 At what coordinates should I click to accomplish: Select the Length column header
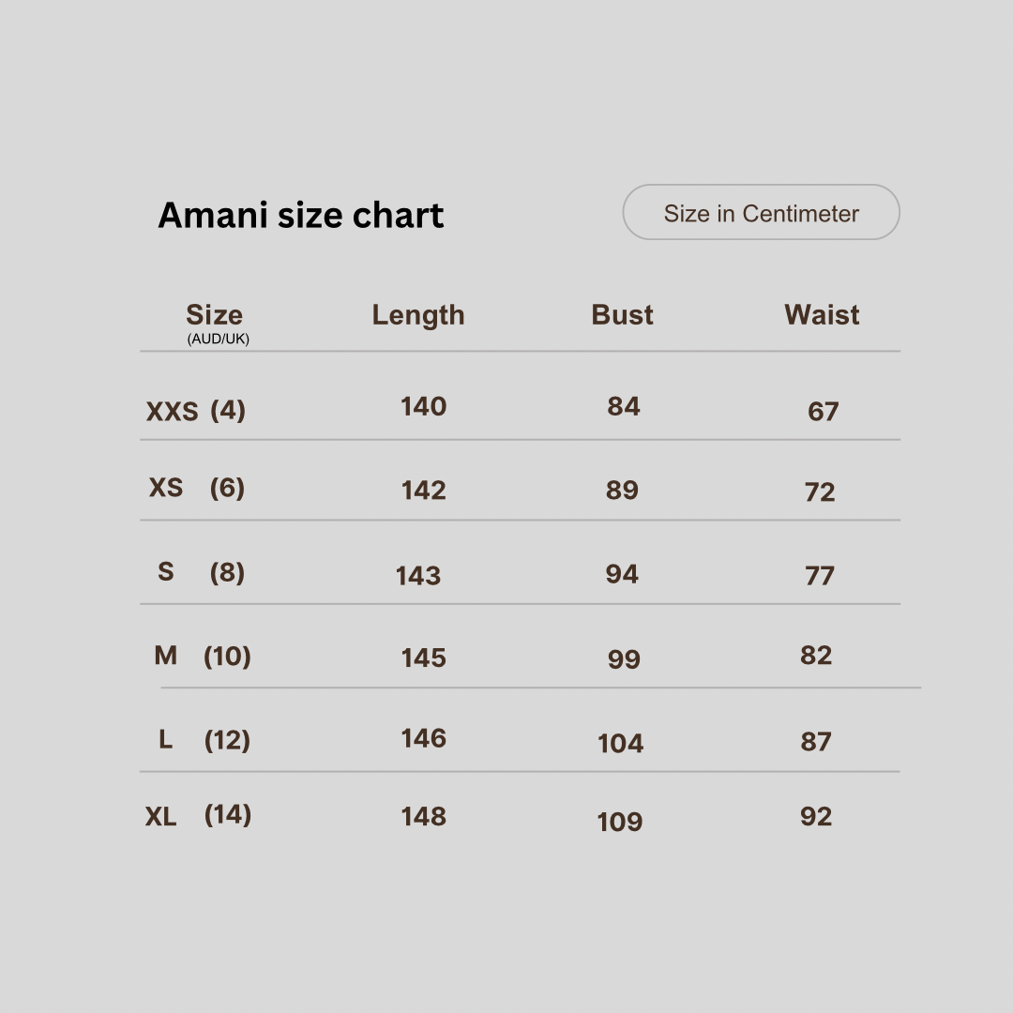tap(417, 315)
